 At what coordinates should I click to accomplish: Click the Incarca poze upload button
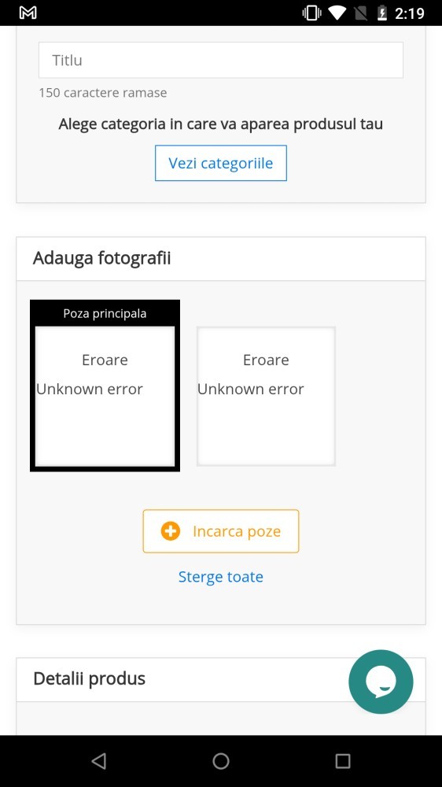point(221,531)
